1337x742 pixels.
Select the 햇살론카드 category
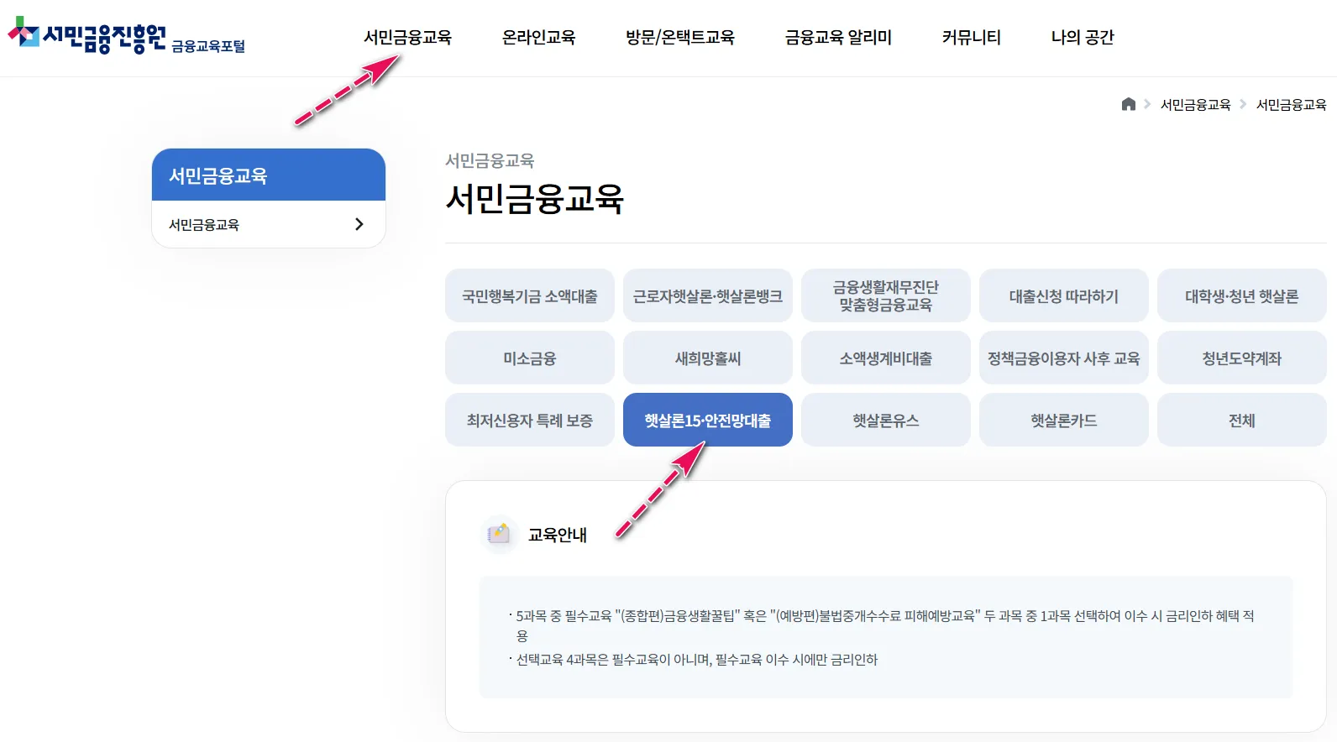pos(1064,420)
